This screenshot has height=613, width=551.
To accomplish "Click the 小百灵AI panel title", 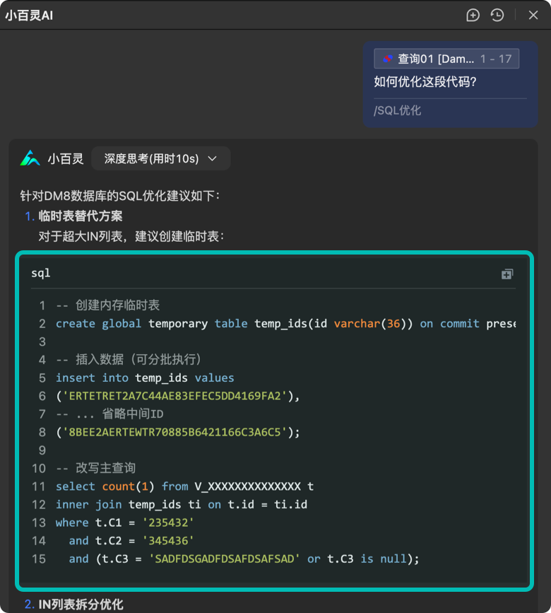I will pyautogui.click(x=29, y=15).
